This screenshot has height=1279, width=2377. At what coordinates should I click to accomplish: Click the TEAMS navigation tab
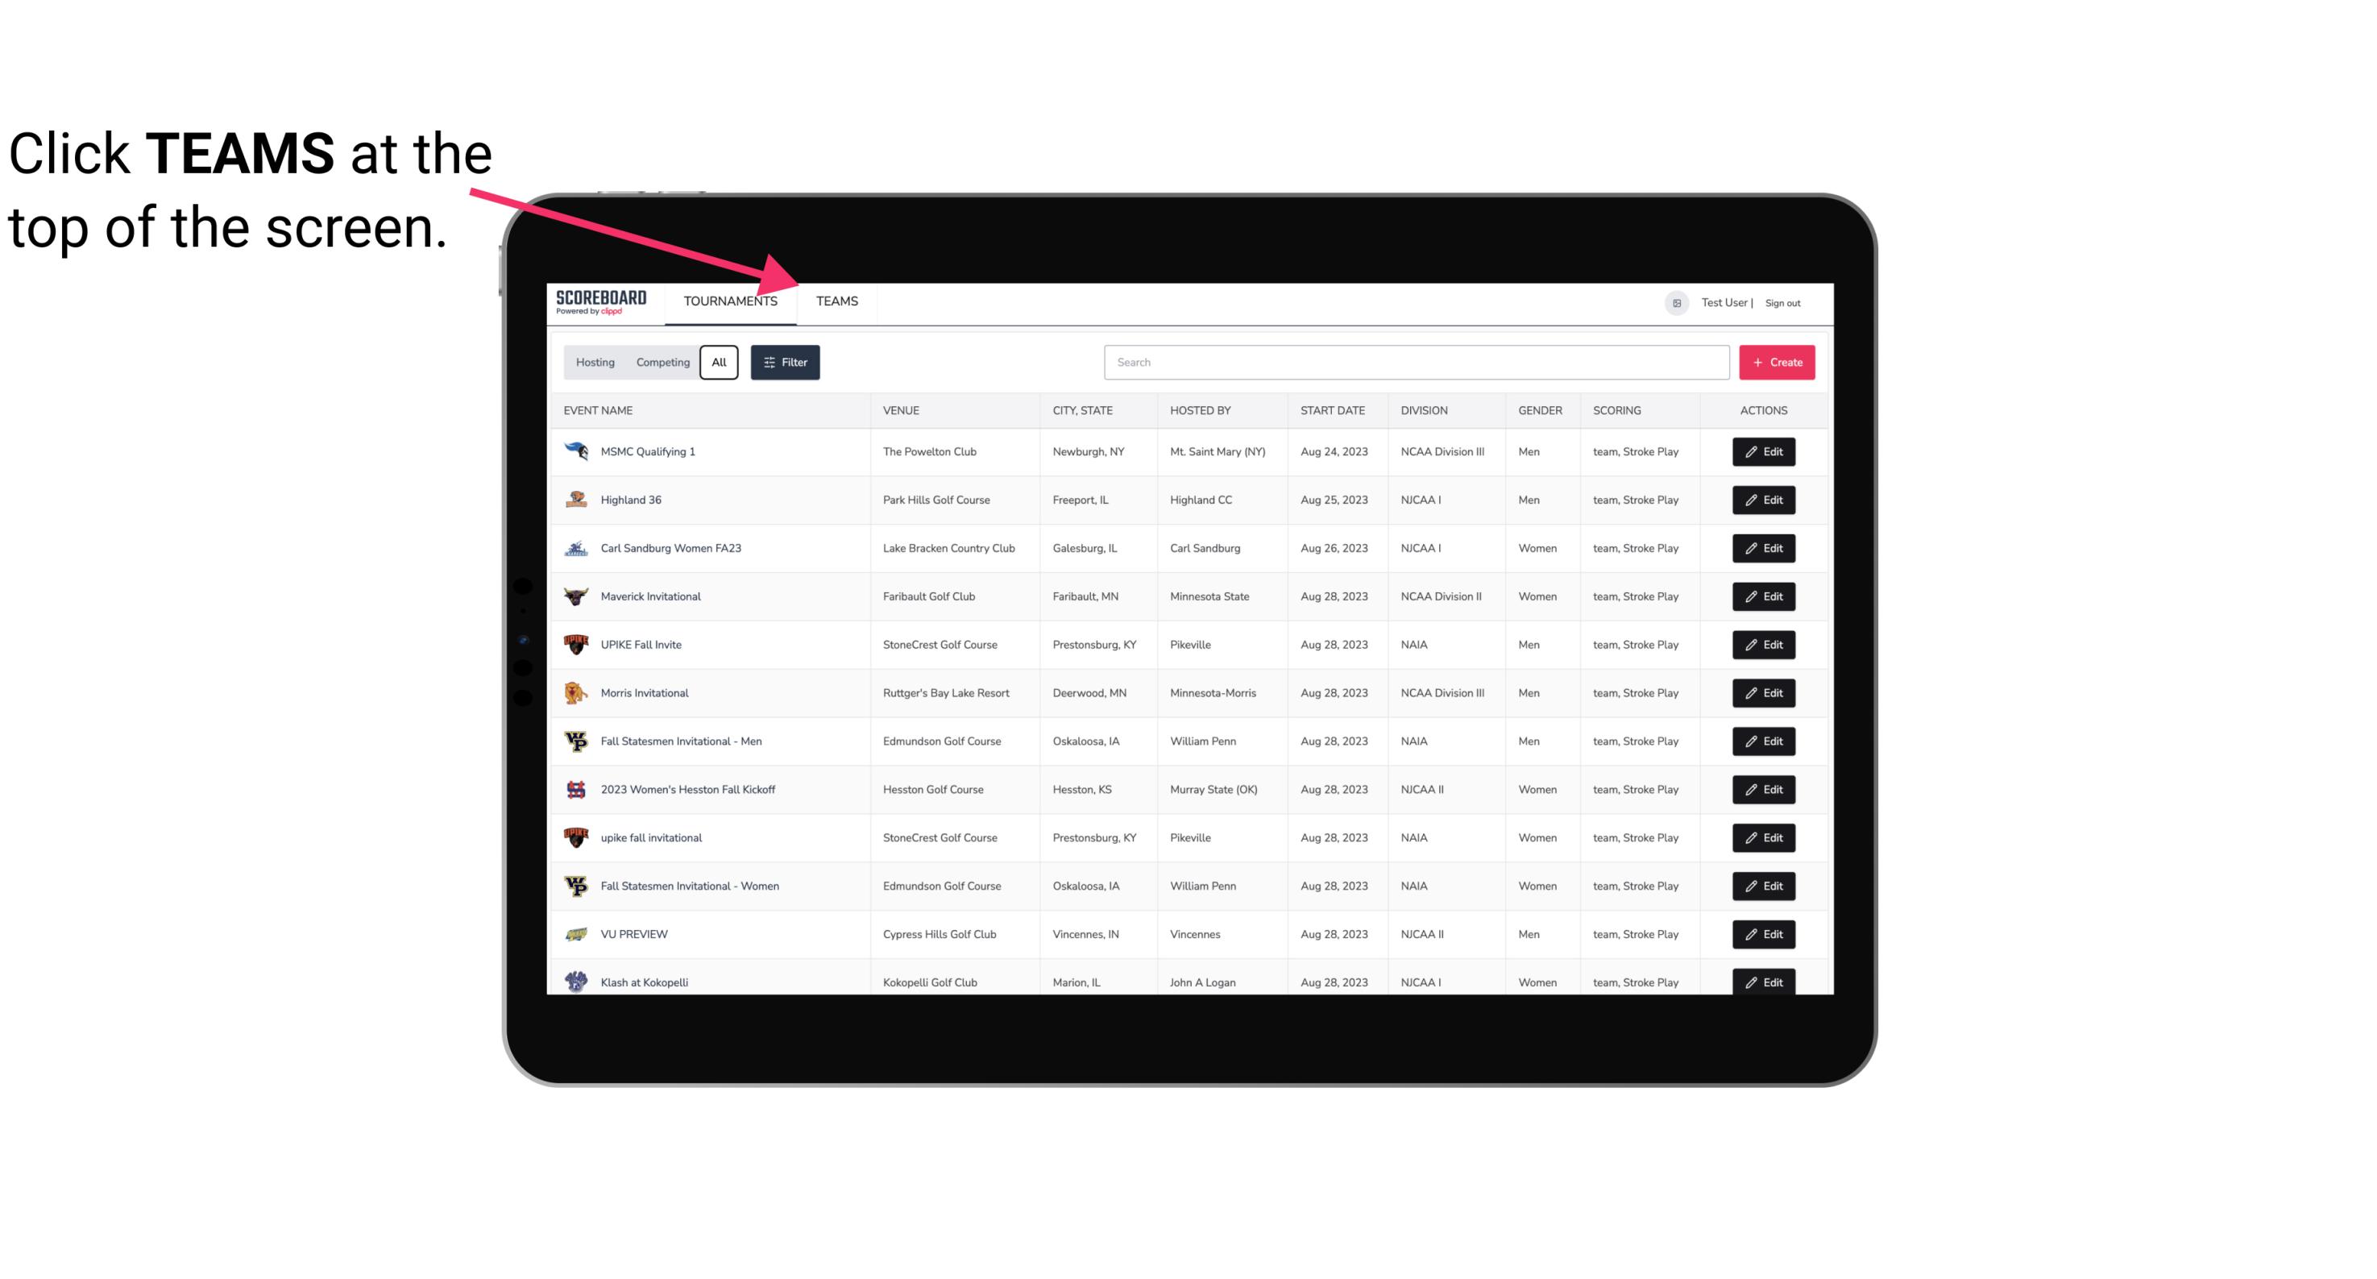(836, 301)
